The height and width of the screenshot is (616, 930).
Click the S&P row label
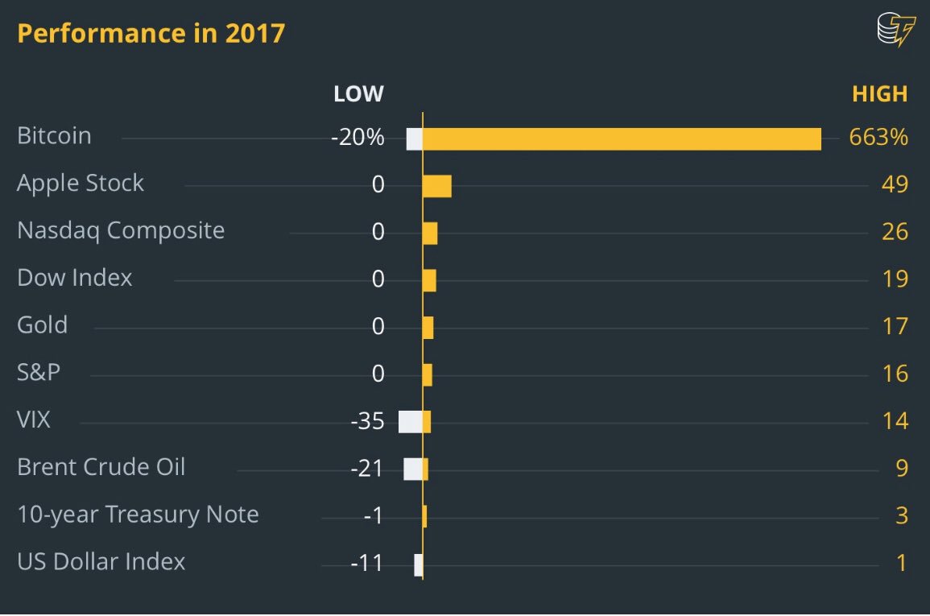[x=38, y=373]
